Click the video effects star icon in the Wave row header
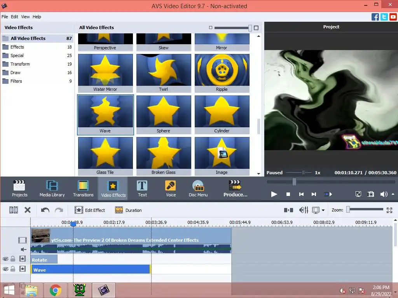Image resolution: width=398 pixels, height=298 pixels. [23, 269]
